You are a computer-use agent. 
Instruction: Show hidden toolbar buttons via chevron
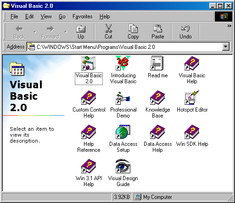click(229, 26)
